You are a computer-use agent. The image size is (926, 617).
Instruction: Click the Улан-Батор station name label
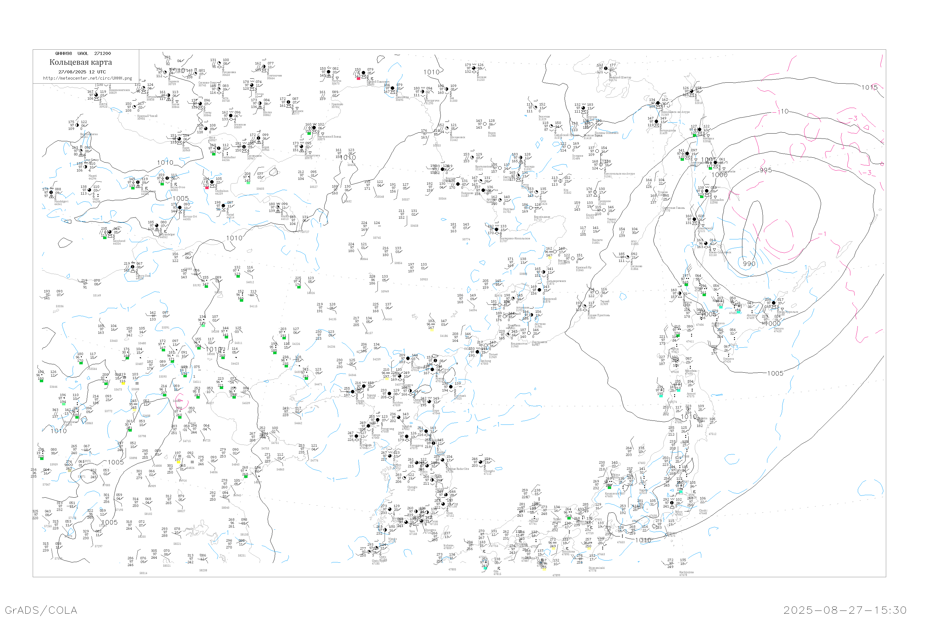[92, 160]
